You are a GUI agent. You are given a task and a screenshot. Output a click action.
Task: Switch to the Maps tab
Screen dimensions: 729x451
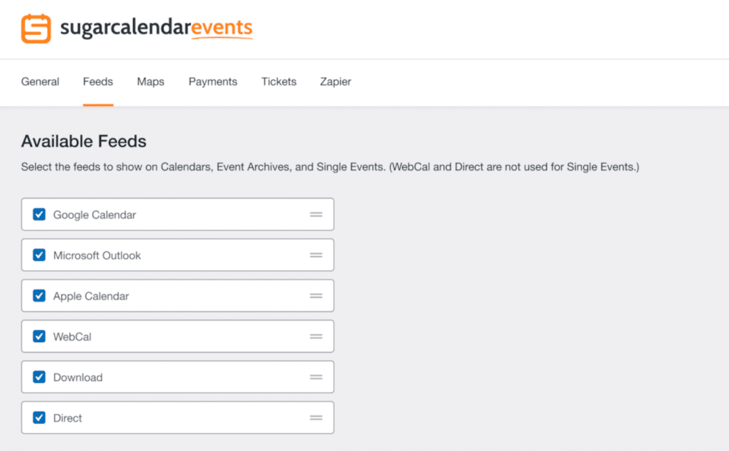[150, 82]
